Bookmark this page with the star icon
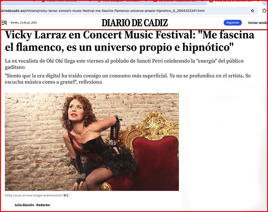This screenshot has height=212, width=268. [252, 11]
